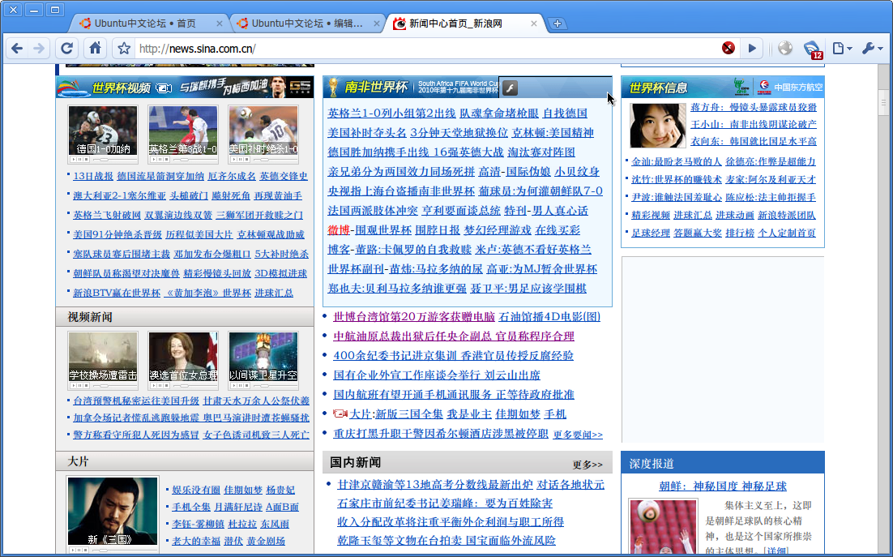This screenshot has height=557, width=893.
Task: Open the 以间谍卫星升空 video thumbnail
Action: point(263,357)
